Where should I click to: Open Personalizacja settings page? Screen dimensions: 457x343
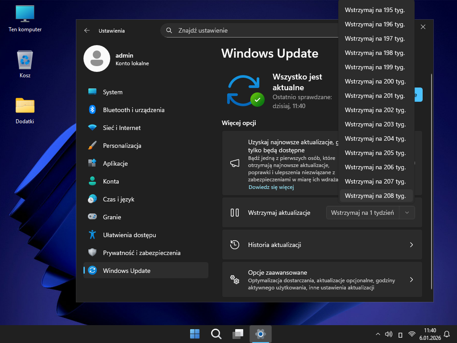pyautogui.click(x=122, y=146)
